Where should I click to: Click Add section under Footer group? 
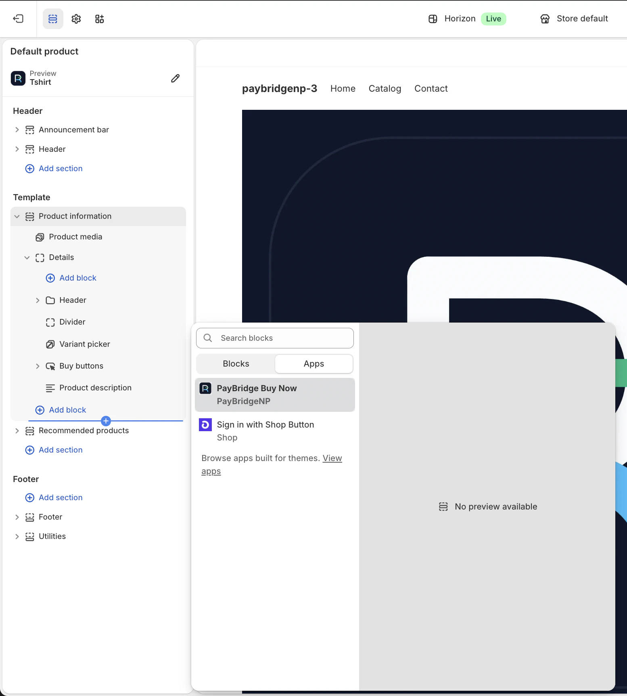pyautogui.click(x=54, y=498)
